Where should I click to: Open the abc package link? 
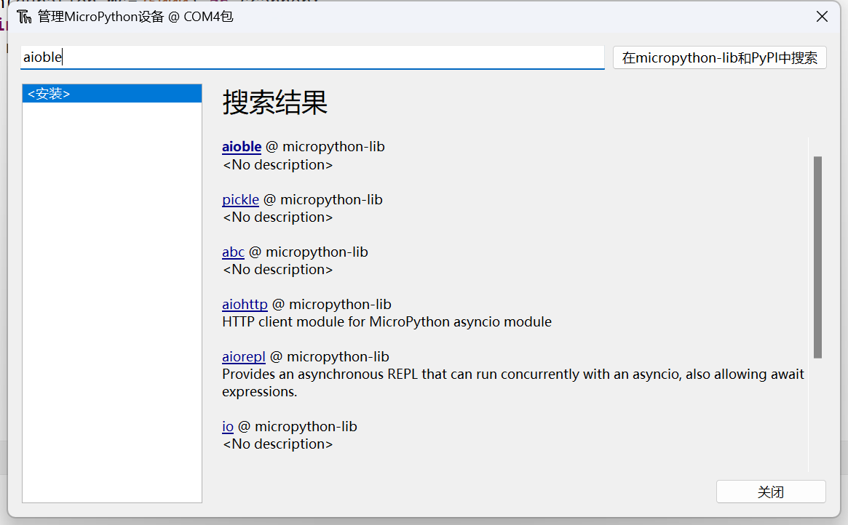pos(233,252)
